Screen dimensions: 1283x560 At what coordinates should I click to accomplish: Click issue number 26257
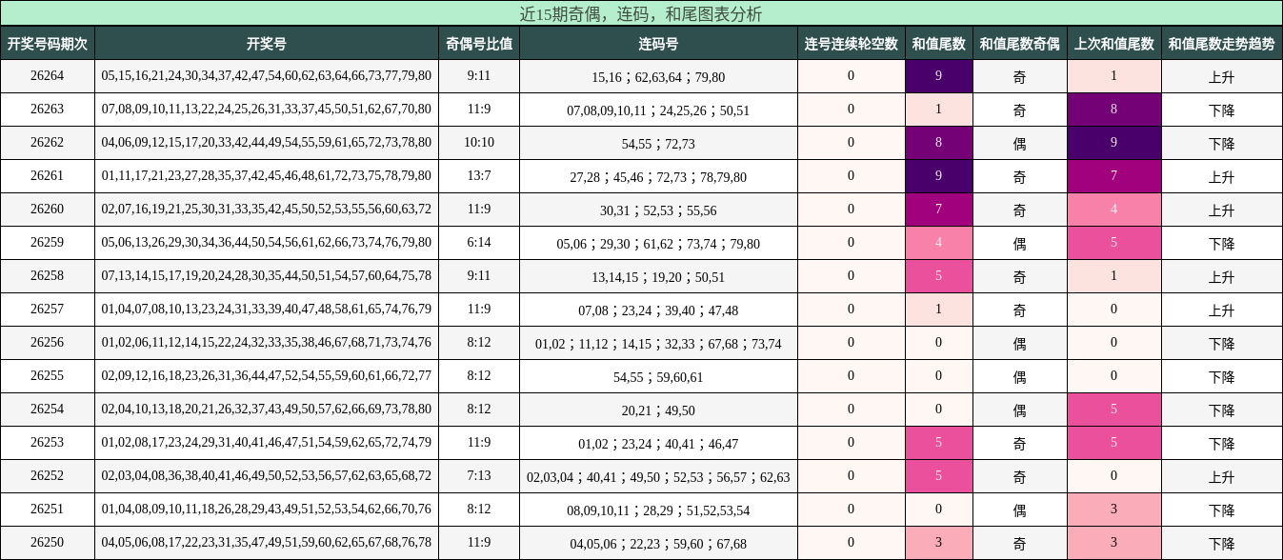(x=48, y=310)
